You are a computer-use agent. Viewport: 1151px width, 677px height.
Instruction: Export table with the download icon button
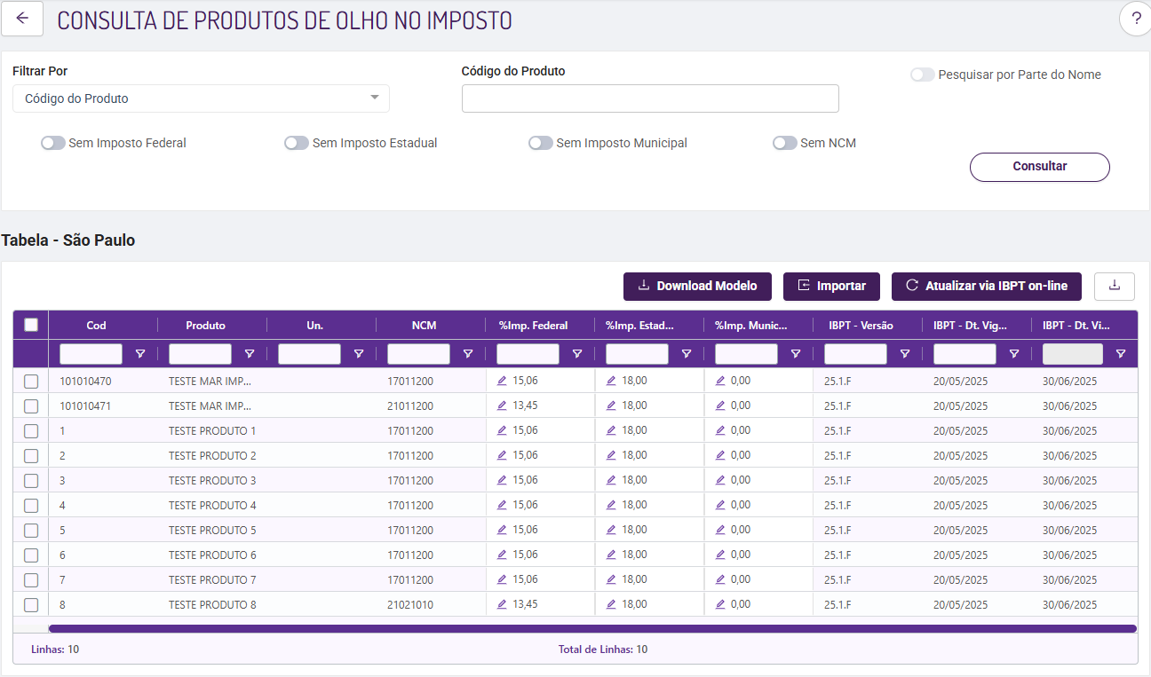click(1115, 286)
